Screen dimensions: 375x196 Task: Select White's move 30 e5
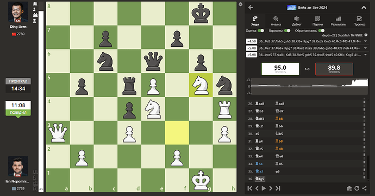point(257,134)
